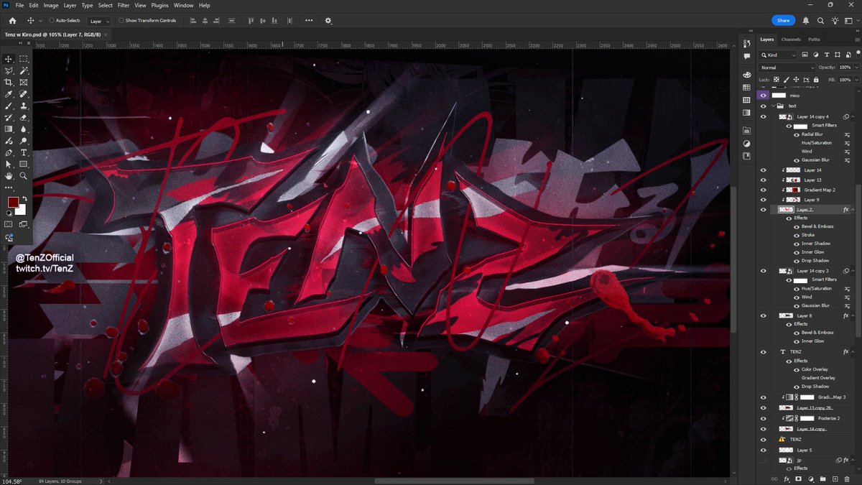Select the Eraser tool
862x485 pixels.
(24, 117)
